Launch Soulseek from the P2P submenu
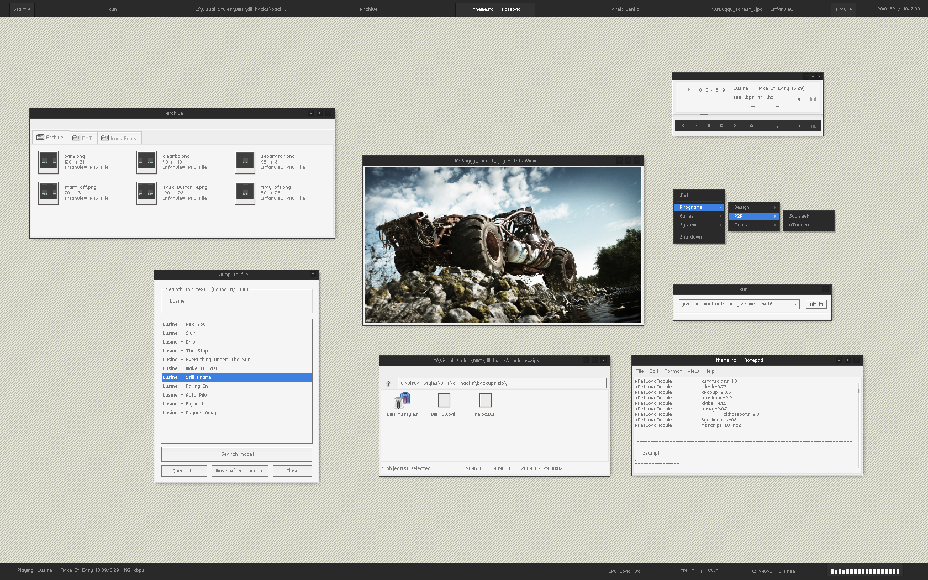Viewport: 928px width, 580px height. 808,216
